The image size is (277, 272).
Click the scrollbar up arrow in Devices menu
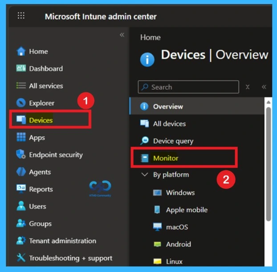point(269,102)
